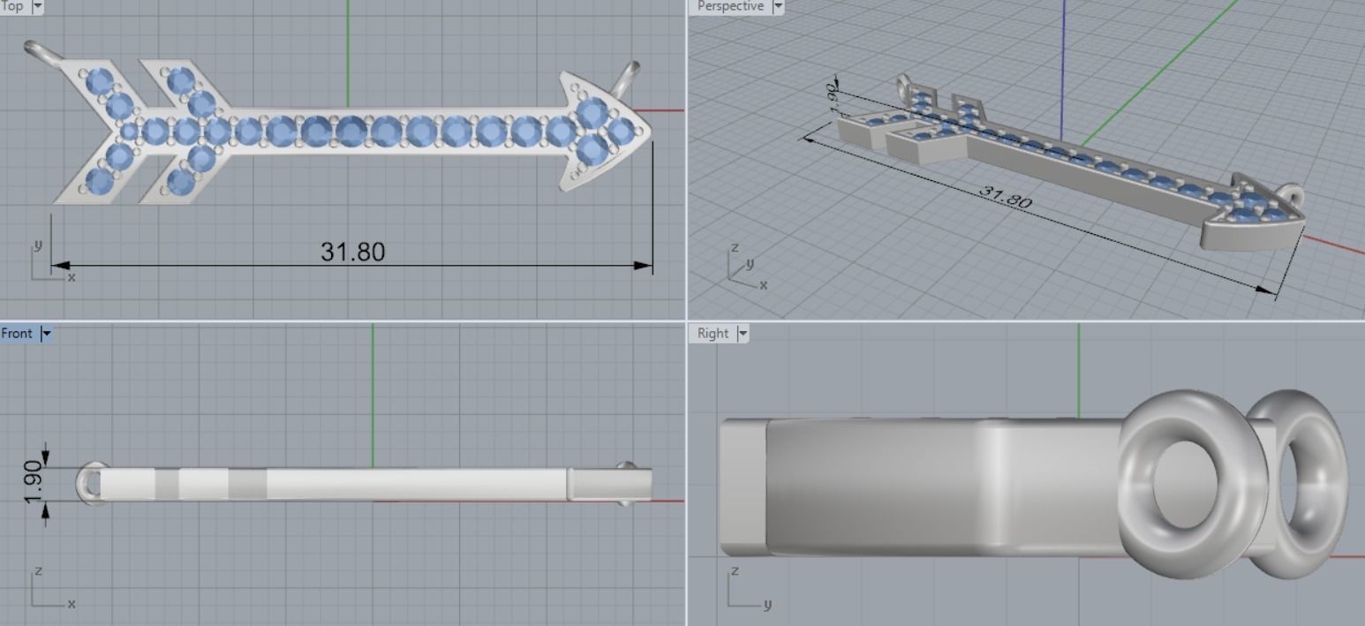
Task: Select the jump ring at the fletching end in Top view
Action: [x=44, y=54]
